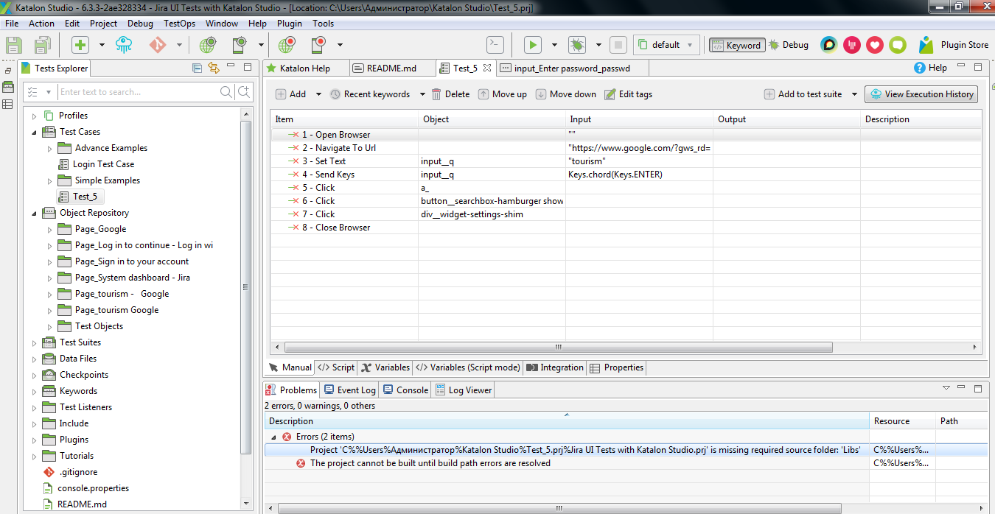This screenshot has width=995, height=514.
Task: Click the red heart icon
Action: click(x=875, y=45)
